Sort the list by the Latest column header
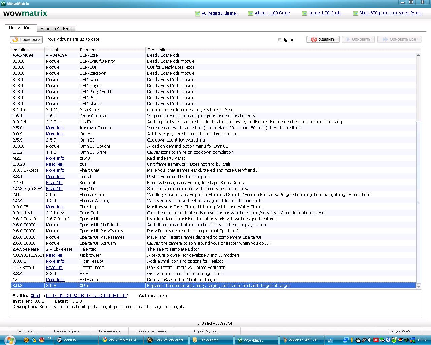 [x=62, y=50]
